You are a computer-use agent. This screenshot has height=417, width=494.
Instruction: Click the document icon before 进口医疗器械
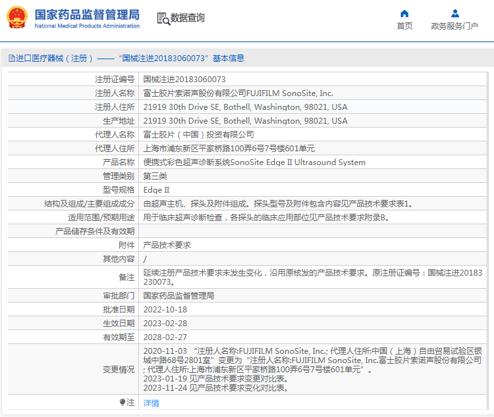pyautogui.click(x=12, y=59)
